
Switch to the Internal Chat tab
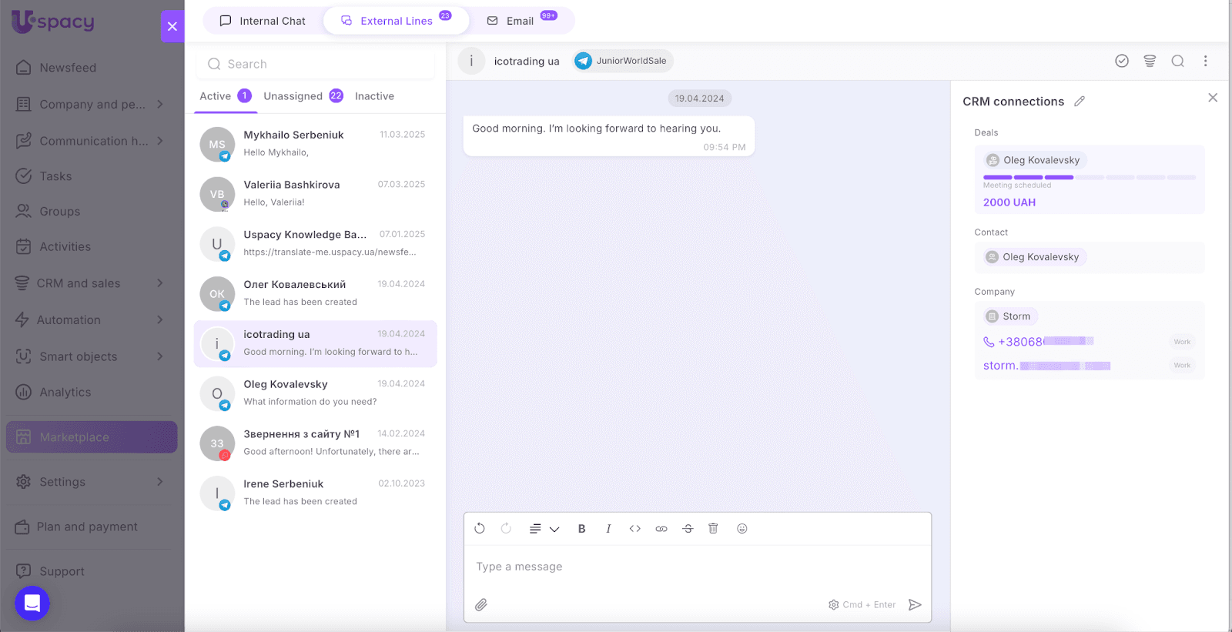(x=263, y=21)
